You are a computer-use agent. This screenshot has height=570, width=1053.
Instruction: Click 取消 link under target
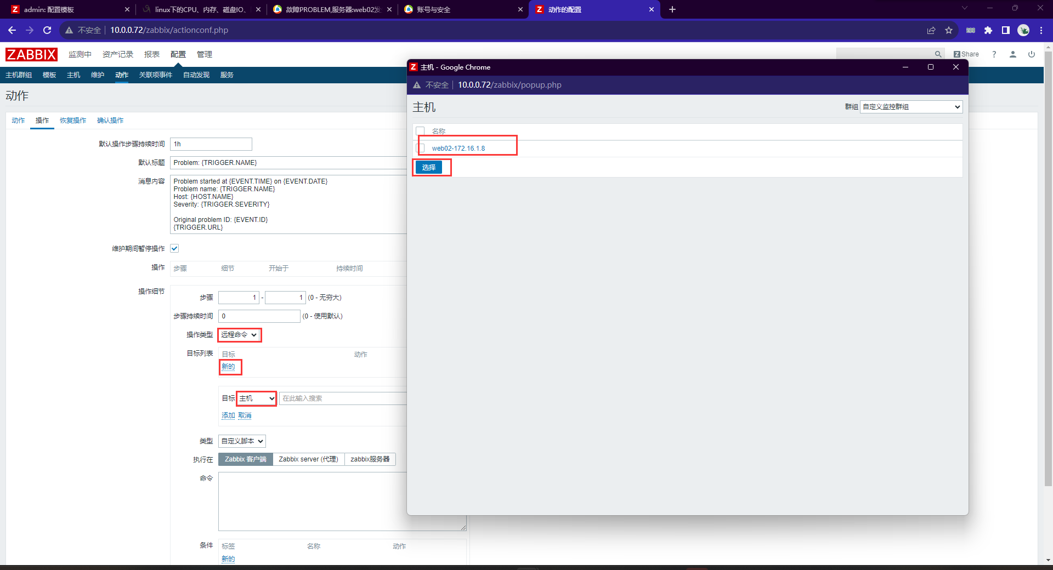(245, 415)
